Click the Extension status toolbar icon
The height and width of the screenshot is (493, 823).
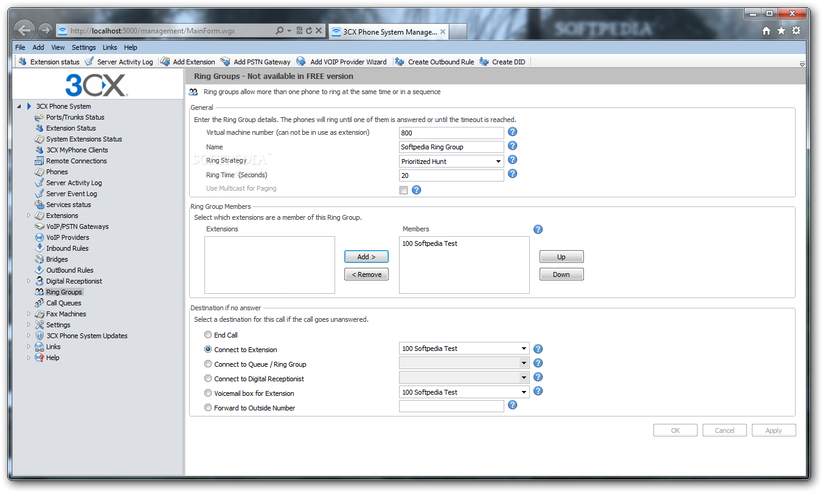[23, 61]
